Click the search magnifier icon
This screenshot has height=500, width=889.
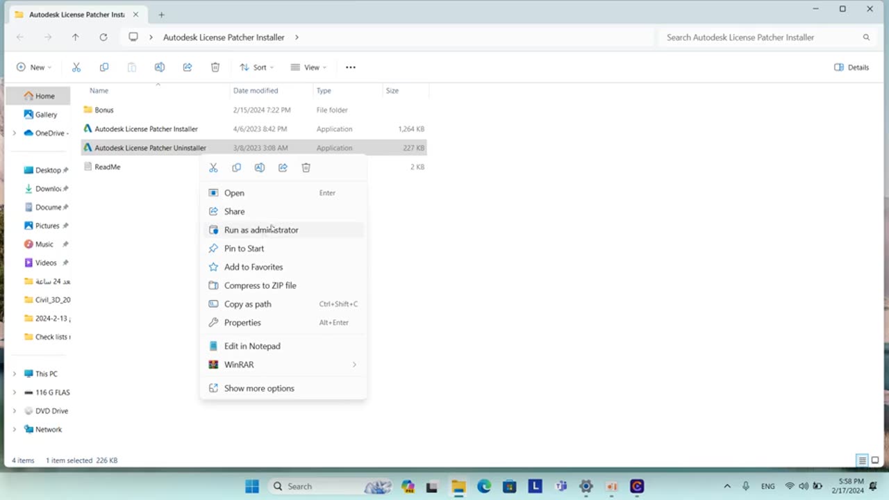click(x=866, y=37)
